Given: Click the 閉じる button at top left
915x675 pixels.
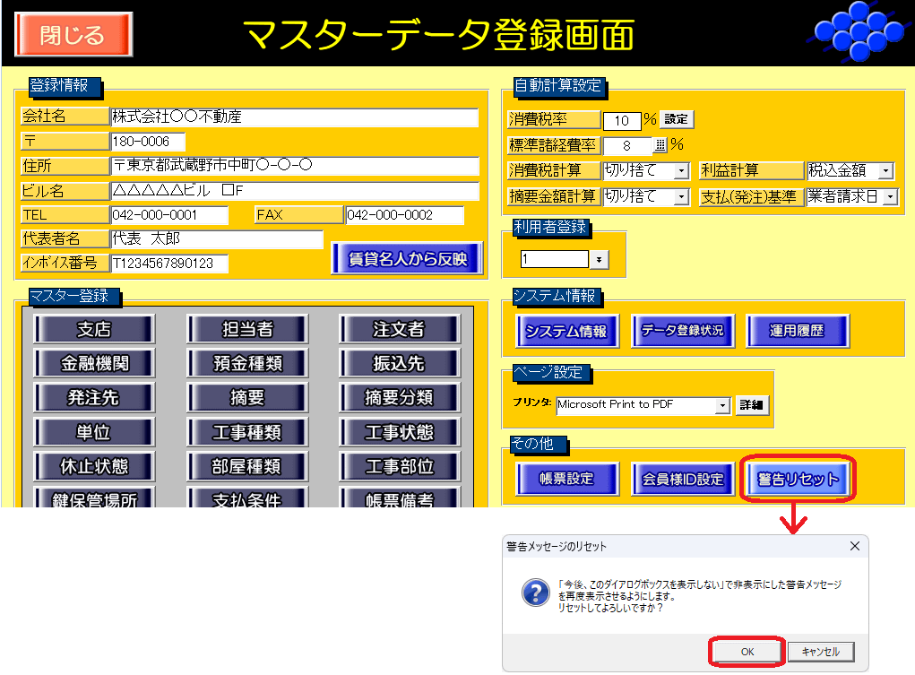Looking at the screenshot, I should (x=73, y=35).
